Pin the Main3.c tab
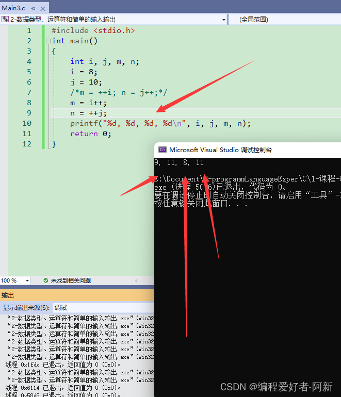 pyautogui.click(x=33, y=9)
